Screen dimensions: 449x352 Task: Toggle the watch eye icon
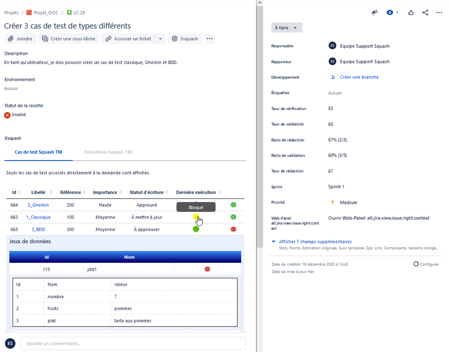point(390,13)
